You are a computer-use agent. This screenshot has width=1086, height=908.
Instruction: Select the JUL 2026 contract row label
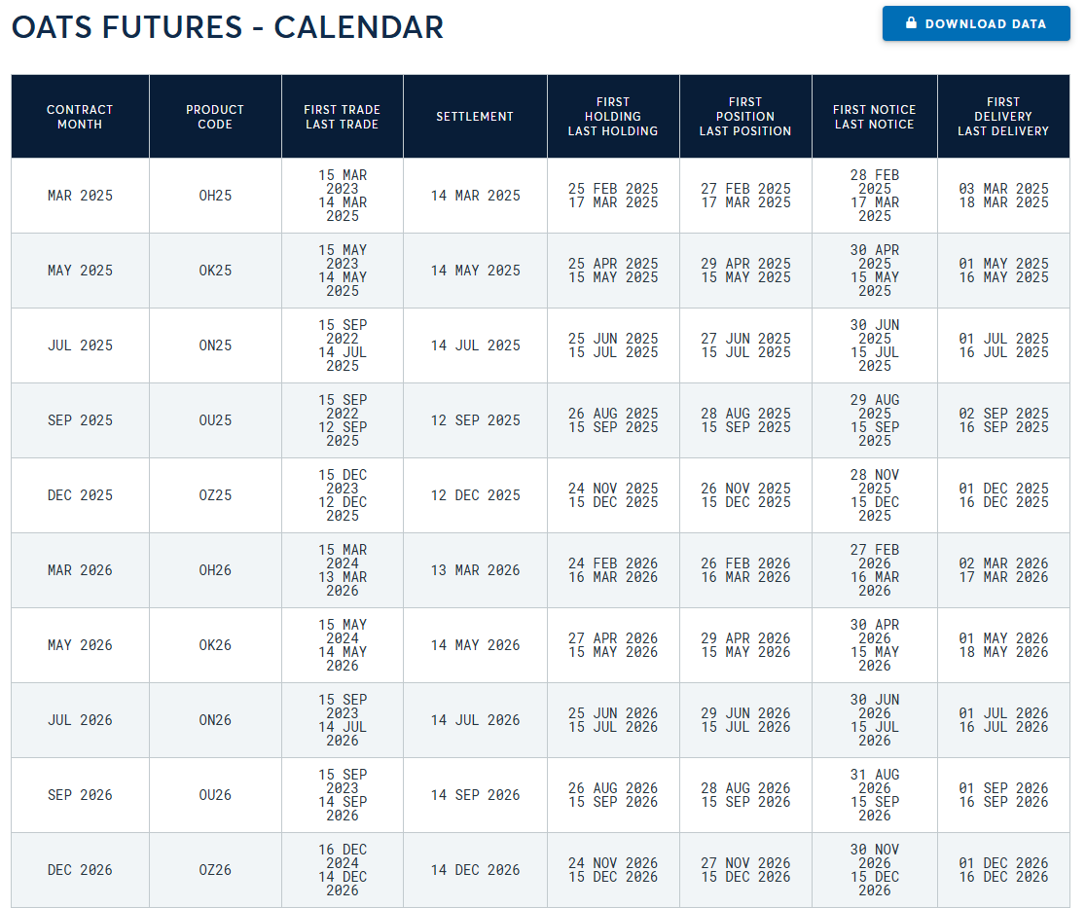pos(80,720)
